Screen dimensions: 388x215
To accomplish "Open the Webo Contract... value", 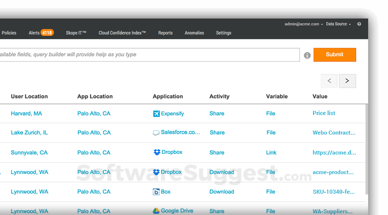I will pyautogui.click(x=334, y=132).
